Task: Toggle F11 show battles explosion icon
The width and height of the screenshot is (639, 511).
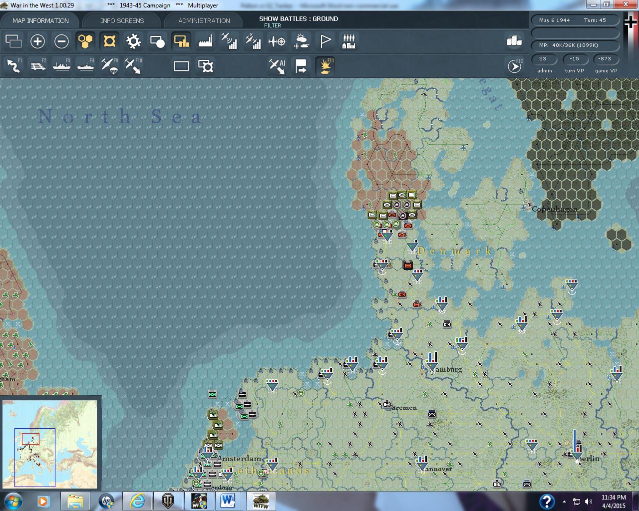Action: click(x=325, y=66)
